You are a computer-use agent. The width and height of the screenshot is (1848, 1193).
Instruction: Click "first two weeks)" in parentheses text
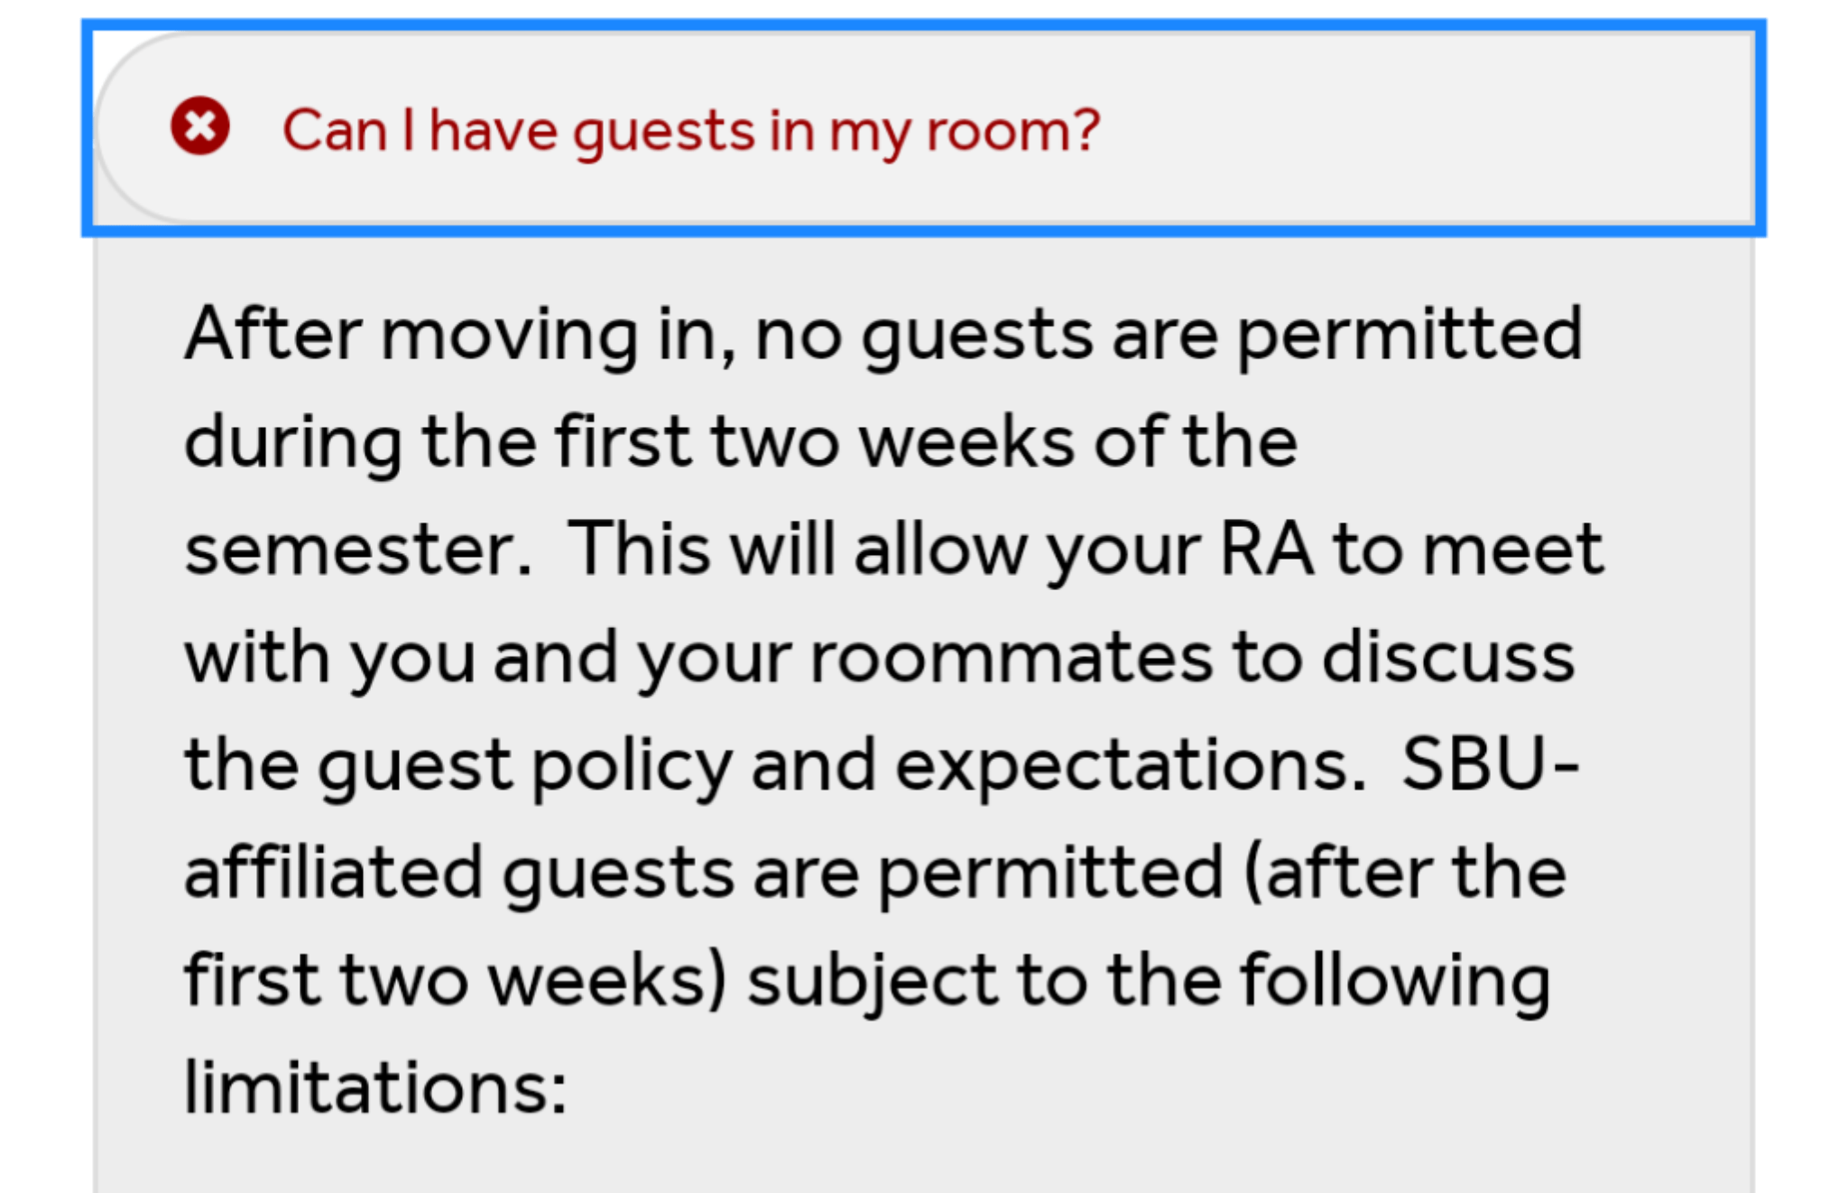(456, 981)
